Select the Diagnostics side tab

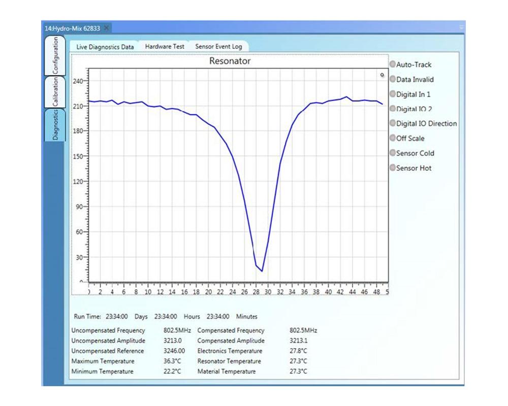coord(55,125)
